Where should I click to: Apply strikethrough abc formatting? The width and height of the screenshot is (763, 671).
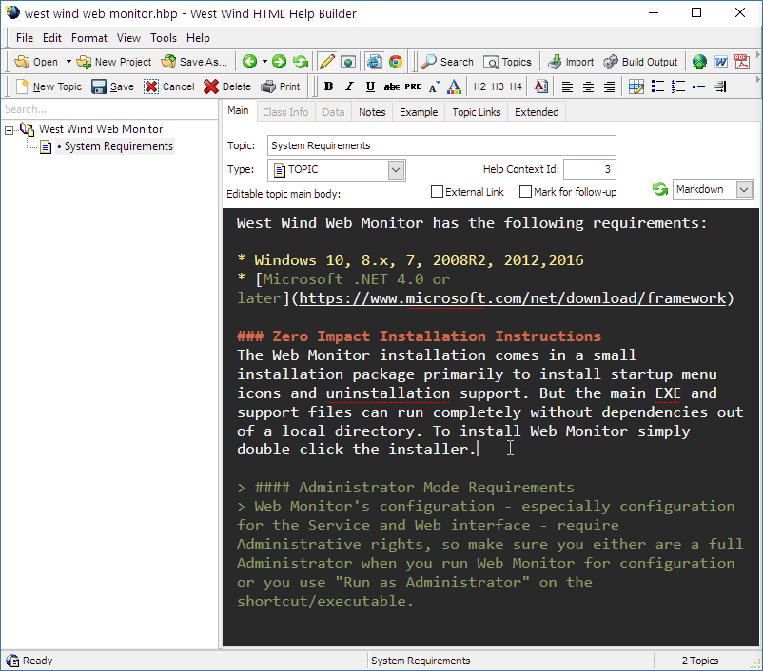(x=391, y=87)
